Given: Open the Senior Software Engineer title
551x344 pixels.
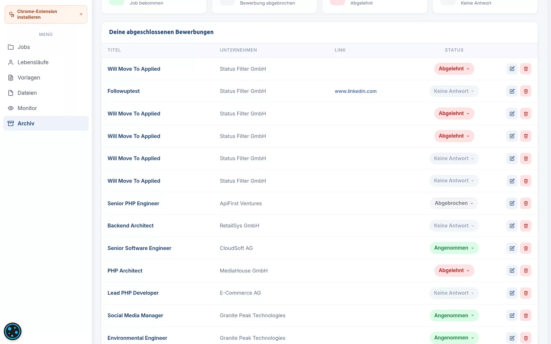Looking at the screenshot, I should coord(139,248).
